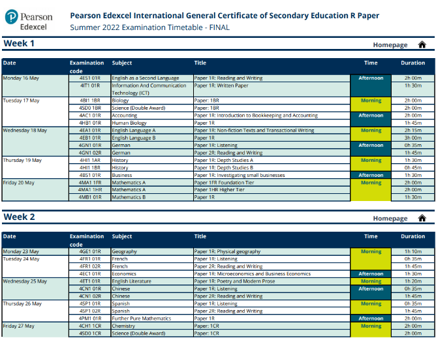Click the Morning cell for Tuesday 17 May
This screenshot has height=342, width=436.
(x=371, y=101)
